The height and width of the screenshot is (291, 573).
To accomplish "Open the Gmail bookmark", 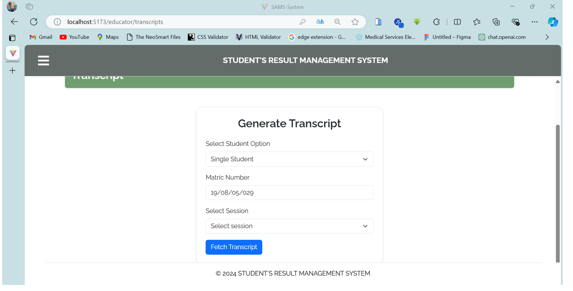I will point(41,37).
